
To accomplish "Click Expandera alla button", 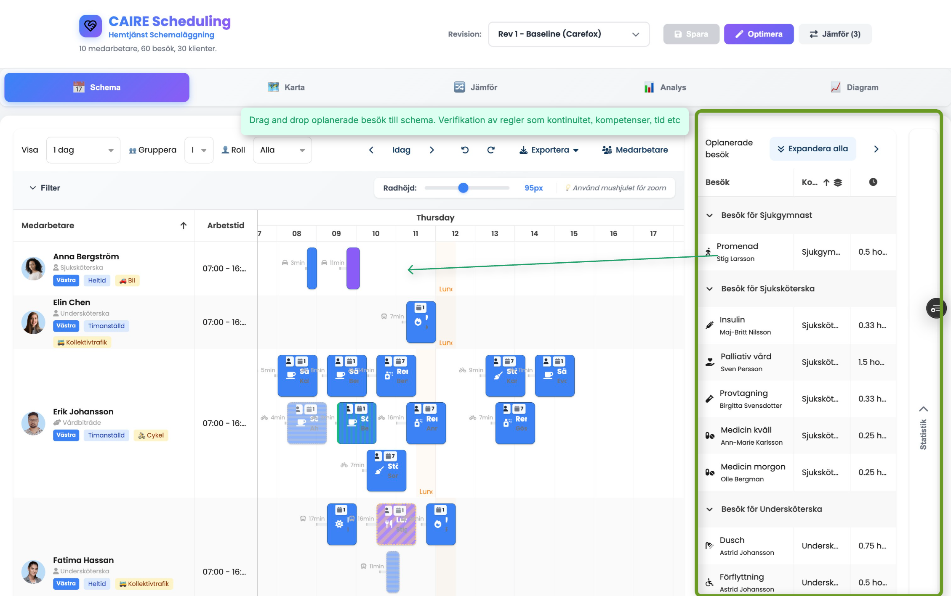I will (x=812, y=149).
